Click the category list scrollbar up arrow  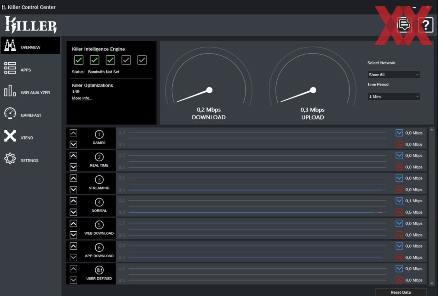click(432, 129)
